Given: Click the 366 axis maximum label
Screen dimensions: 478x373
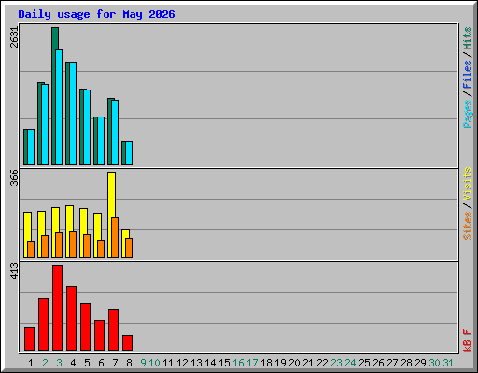Looking at the screenshot, I should [14, 177].
